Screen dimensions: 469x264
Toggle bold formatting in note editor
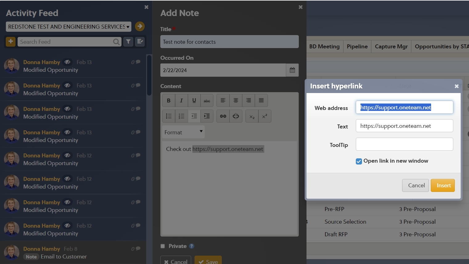pyautogui.click(x=169, y=100)
